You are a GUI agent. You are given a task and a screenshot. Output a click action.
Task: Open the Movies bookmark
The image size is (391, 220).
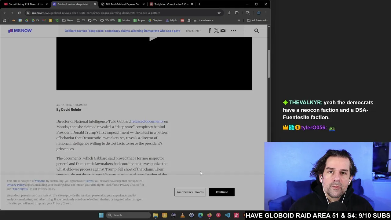124,20
